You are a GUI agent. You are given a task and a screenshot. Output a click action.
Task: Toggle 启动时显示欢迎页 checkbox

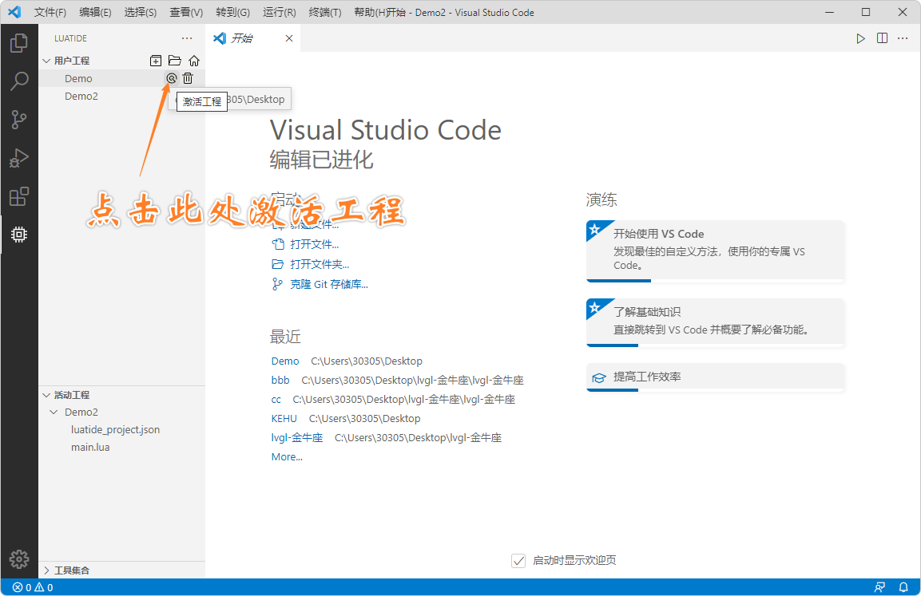coord(518,561)
